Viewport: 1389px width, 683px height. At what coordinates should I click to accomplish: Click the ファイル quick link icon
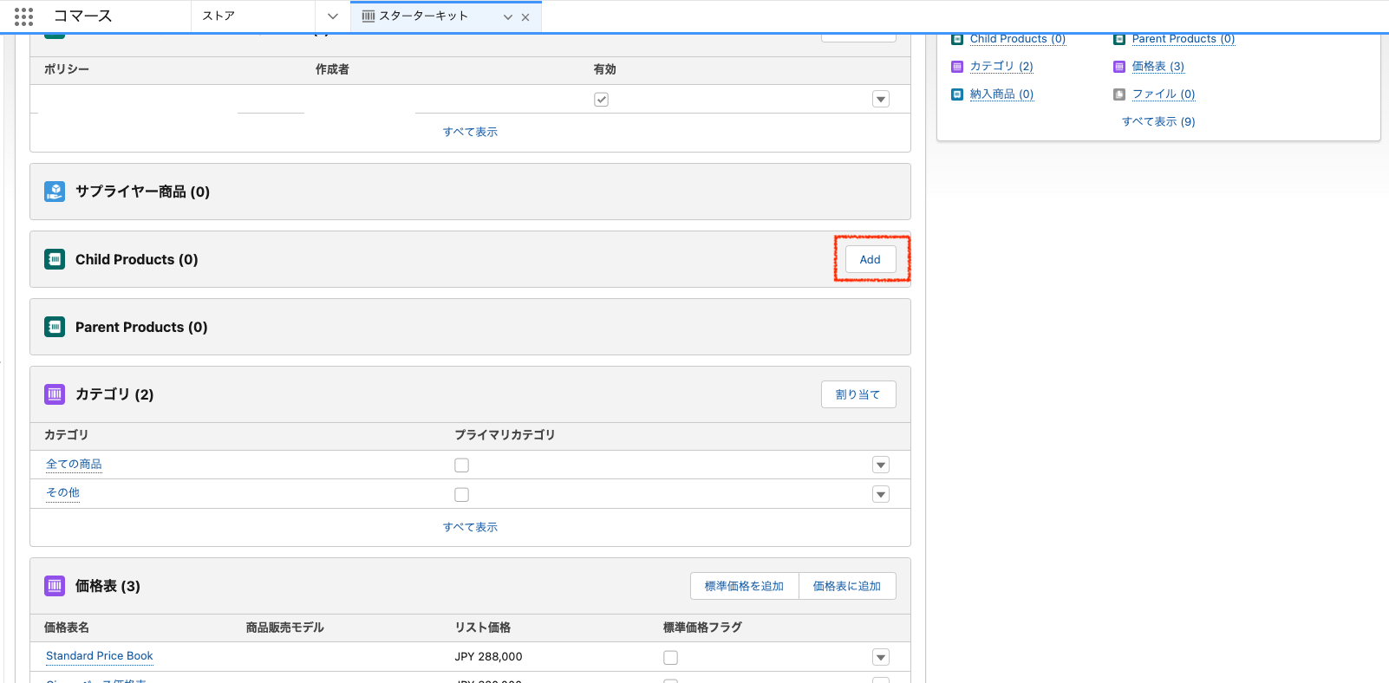pyautogui.click(x=1119, y=94)
